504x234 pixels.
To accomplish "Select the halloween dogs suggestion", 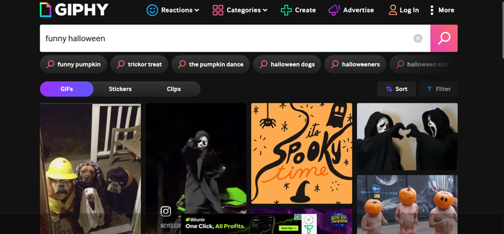I will click(287, 64).
